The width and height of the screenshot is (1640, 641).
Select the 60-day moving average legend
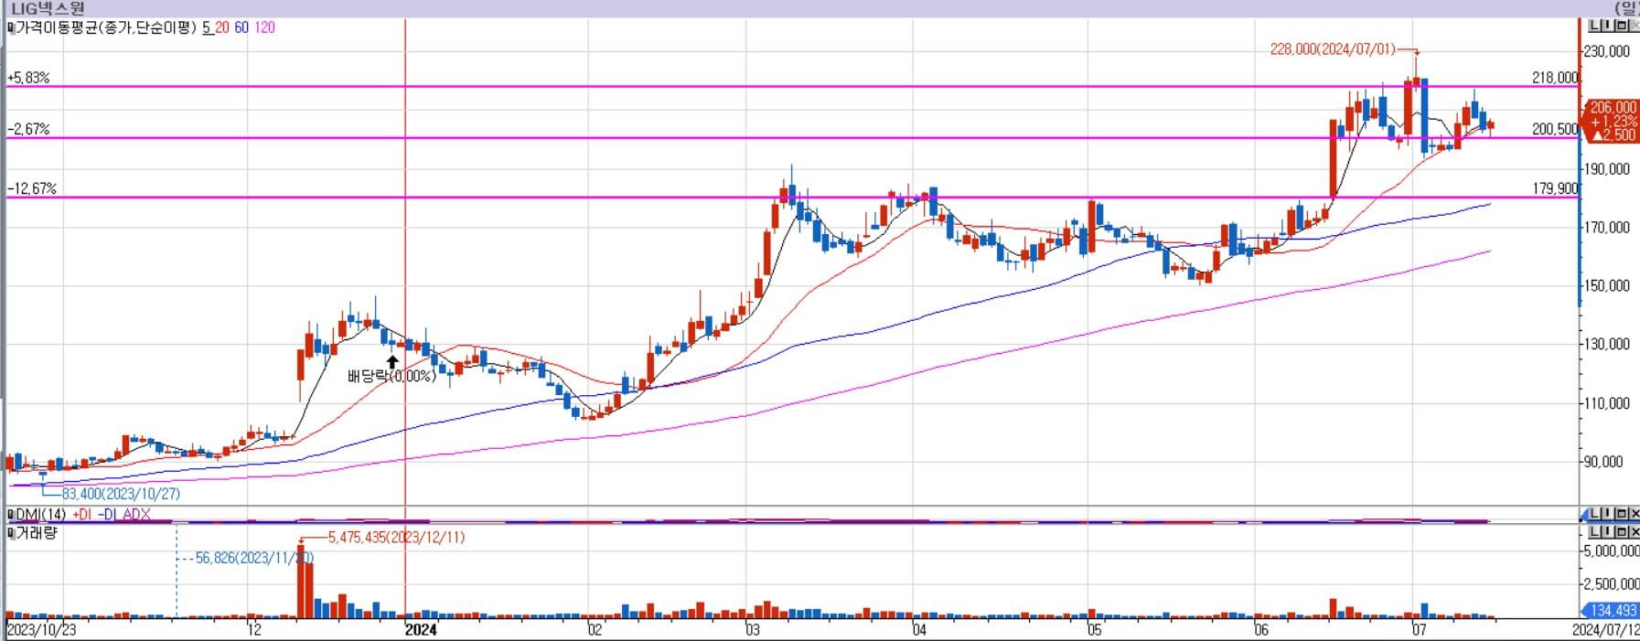[x=241, y=27]
